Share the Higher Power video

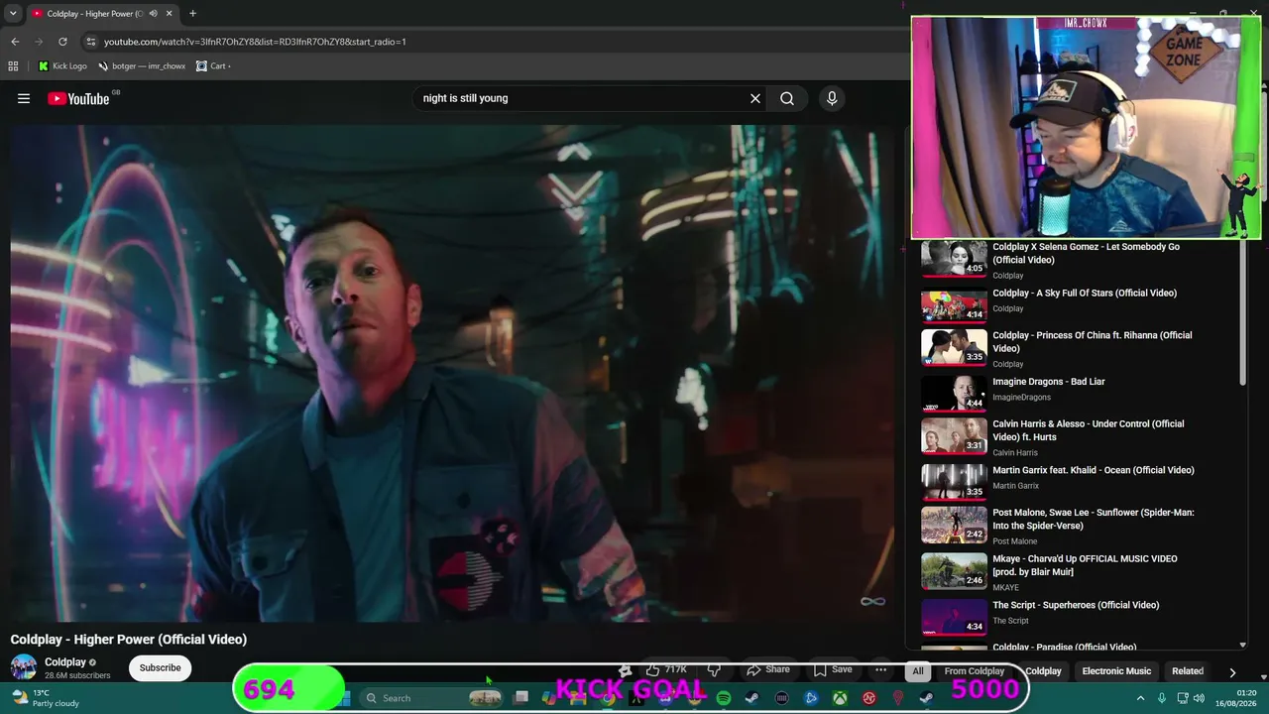[768, 669]
